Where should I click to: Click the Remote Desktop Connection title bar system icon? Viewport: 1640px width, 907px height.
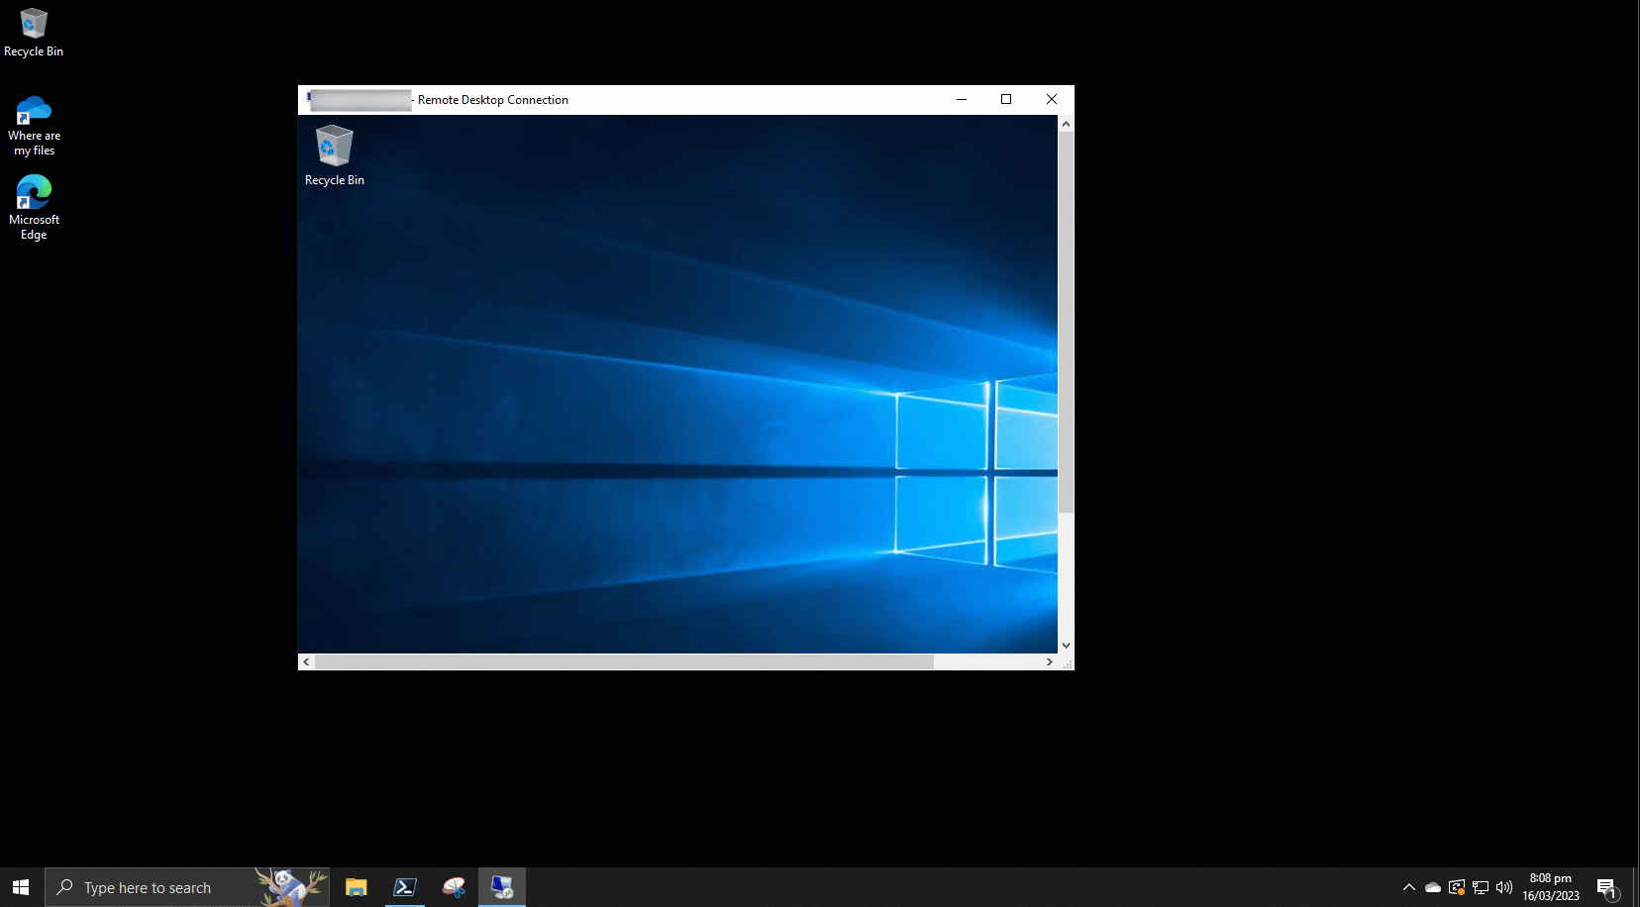(308, 98)
